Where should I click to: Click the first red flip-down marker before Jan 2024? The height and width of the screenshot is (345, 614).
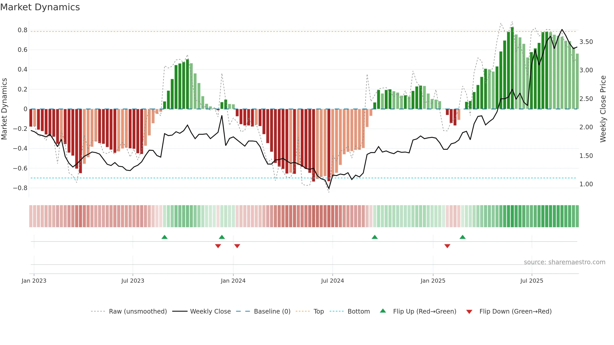tap(218, 246)
